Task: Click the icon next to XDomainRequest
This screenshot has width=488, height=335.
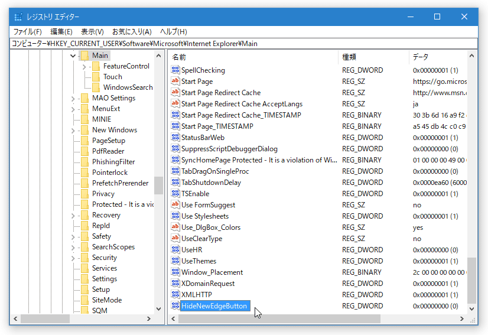Action: 175,282
